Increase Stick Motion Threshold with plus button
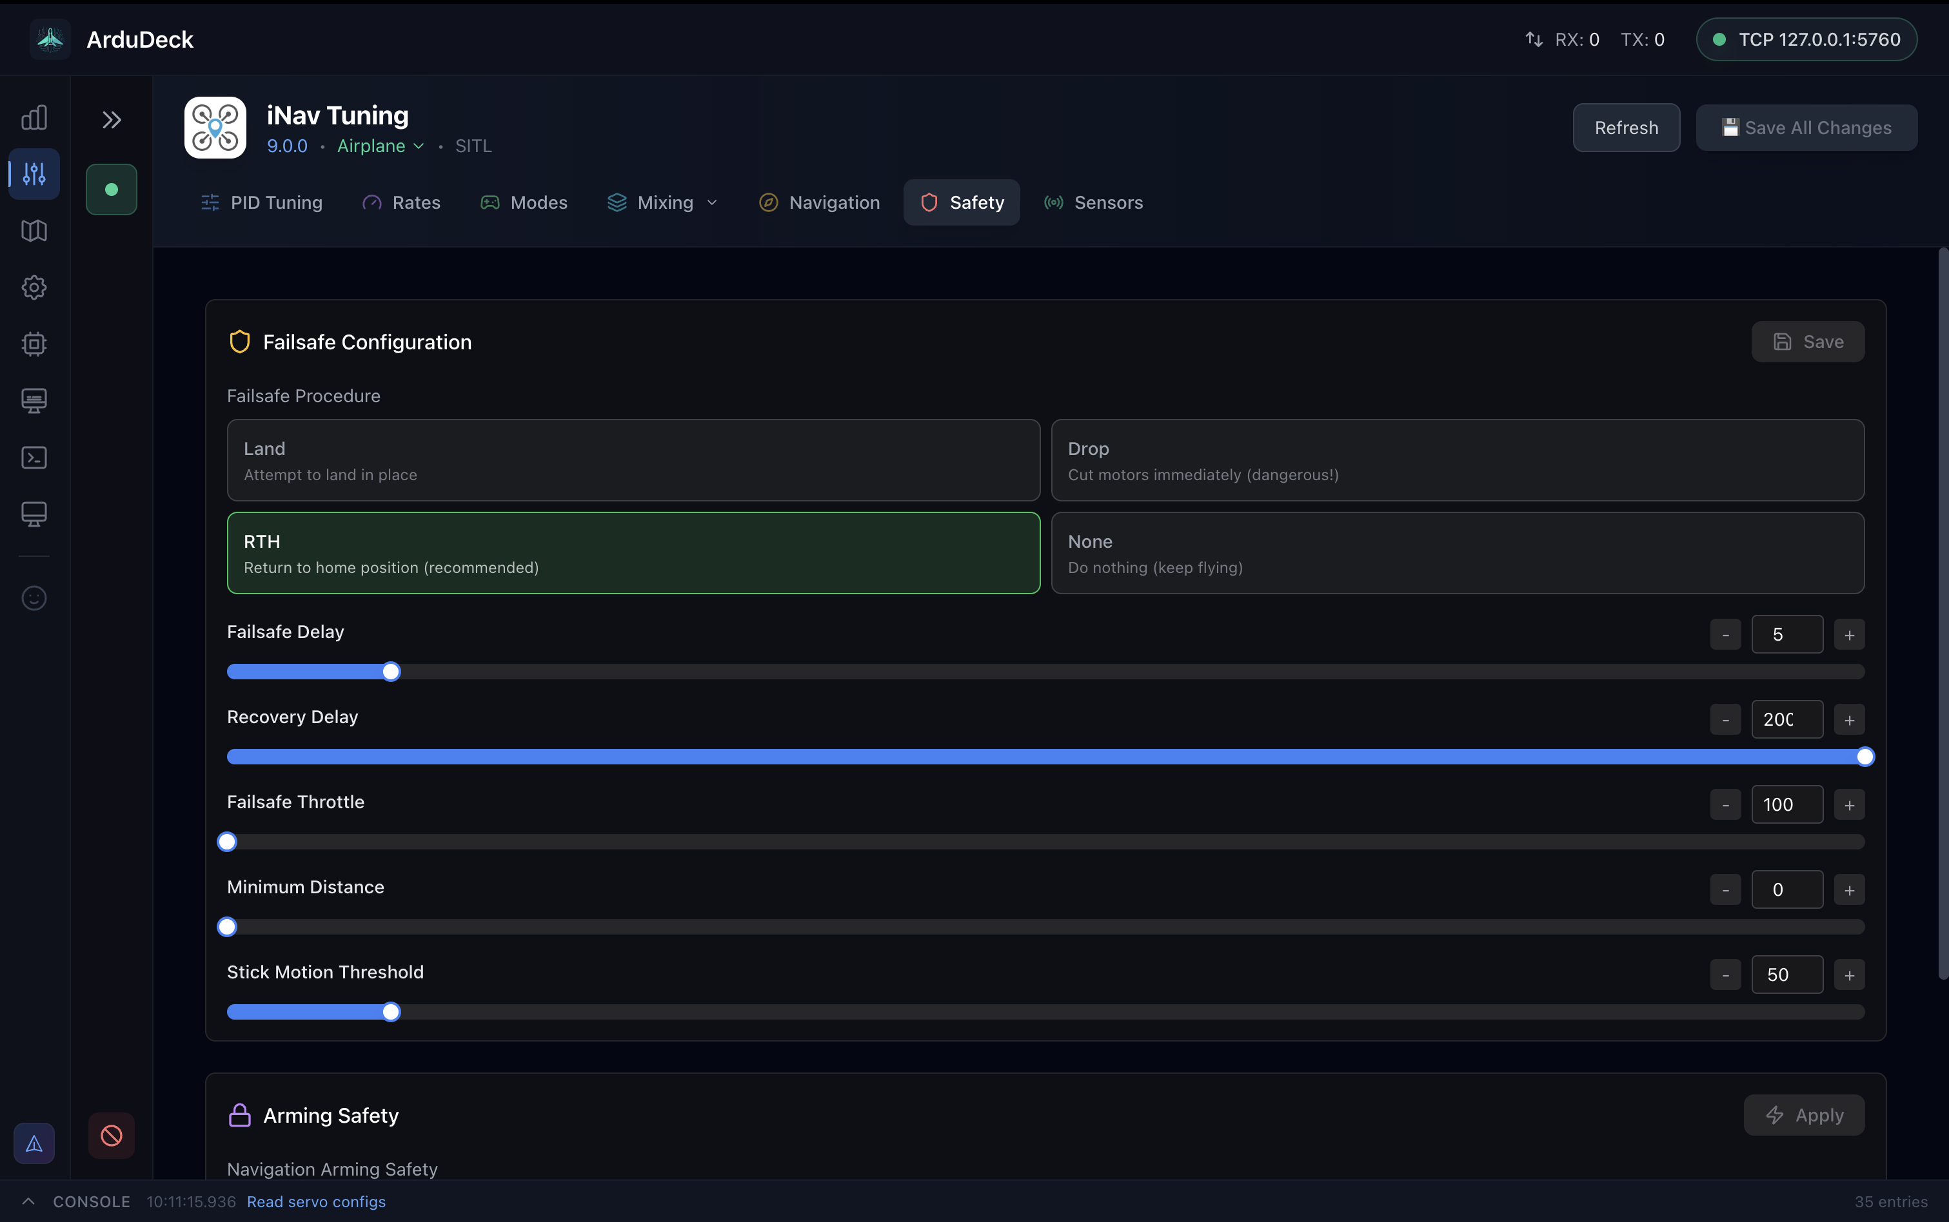1949x1222 pixels. pyautogui.click(x=1849, y=976)
